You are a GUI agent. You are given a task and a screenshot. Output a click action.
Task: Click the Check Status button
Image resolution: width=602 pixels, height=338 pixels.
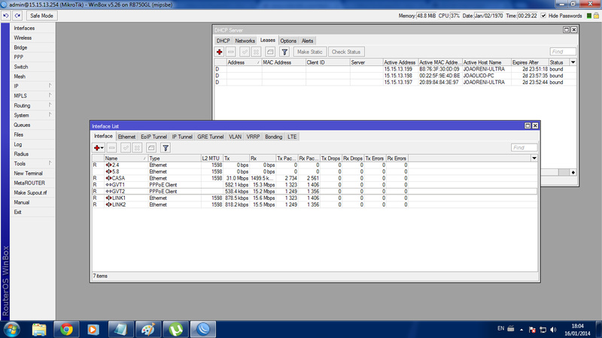[346, 52]
